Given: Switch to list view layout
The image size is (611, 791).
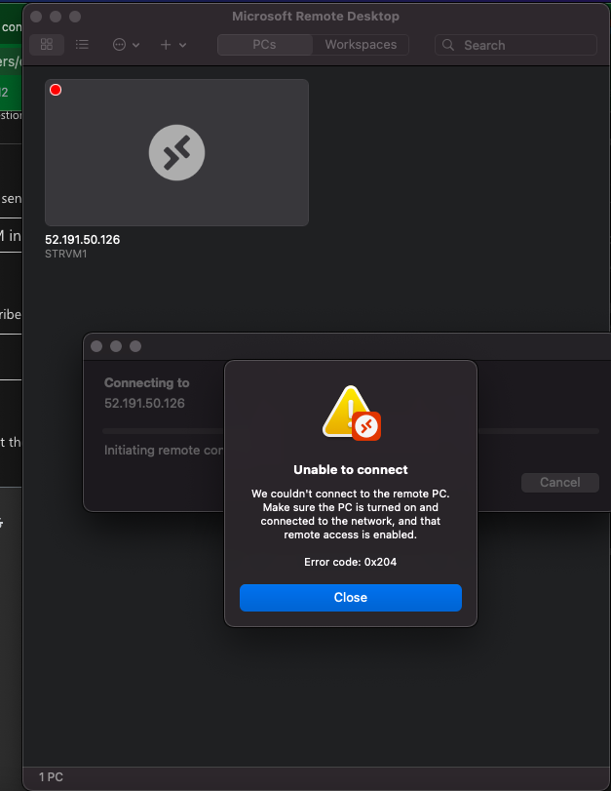Looking at the screenshot, I should point(82,45).
